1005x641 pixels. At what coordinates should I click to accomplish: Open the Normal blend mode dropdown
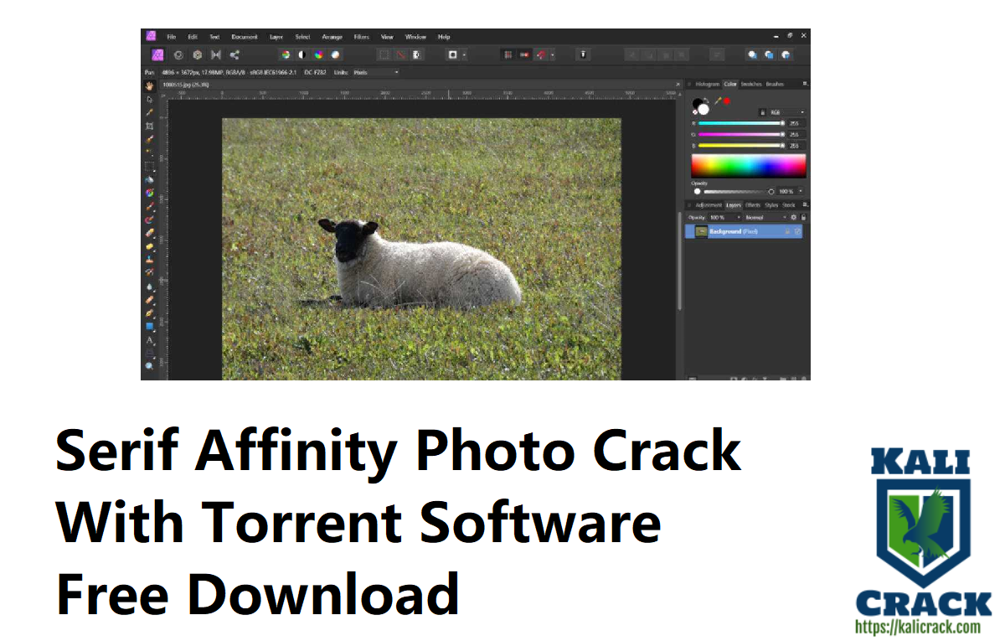coord(765,217)
